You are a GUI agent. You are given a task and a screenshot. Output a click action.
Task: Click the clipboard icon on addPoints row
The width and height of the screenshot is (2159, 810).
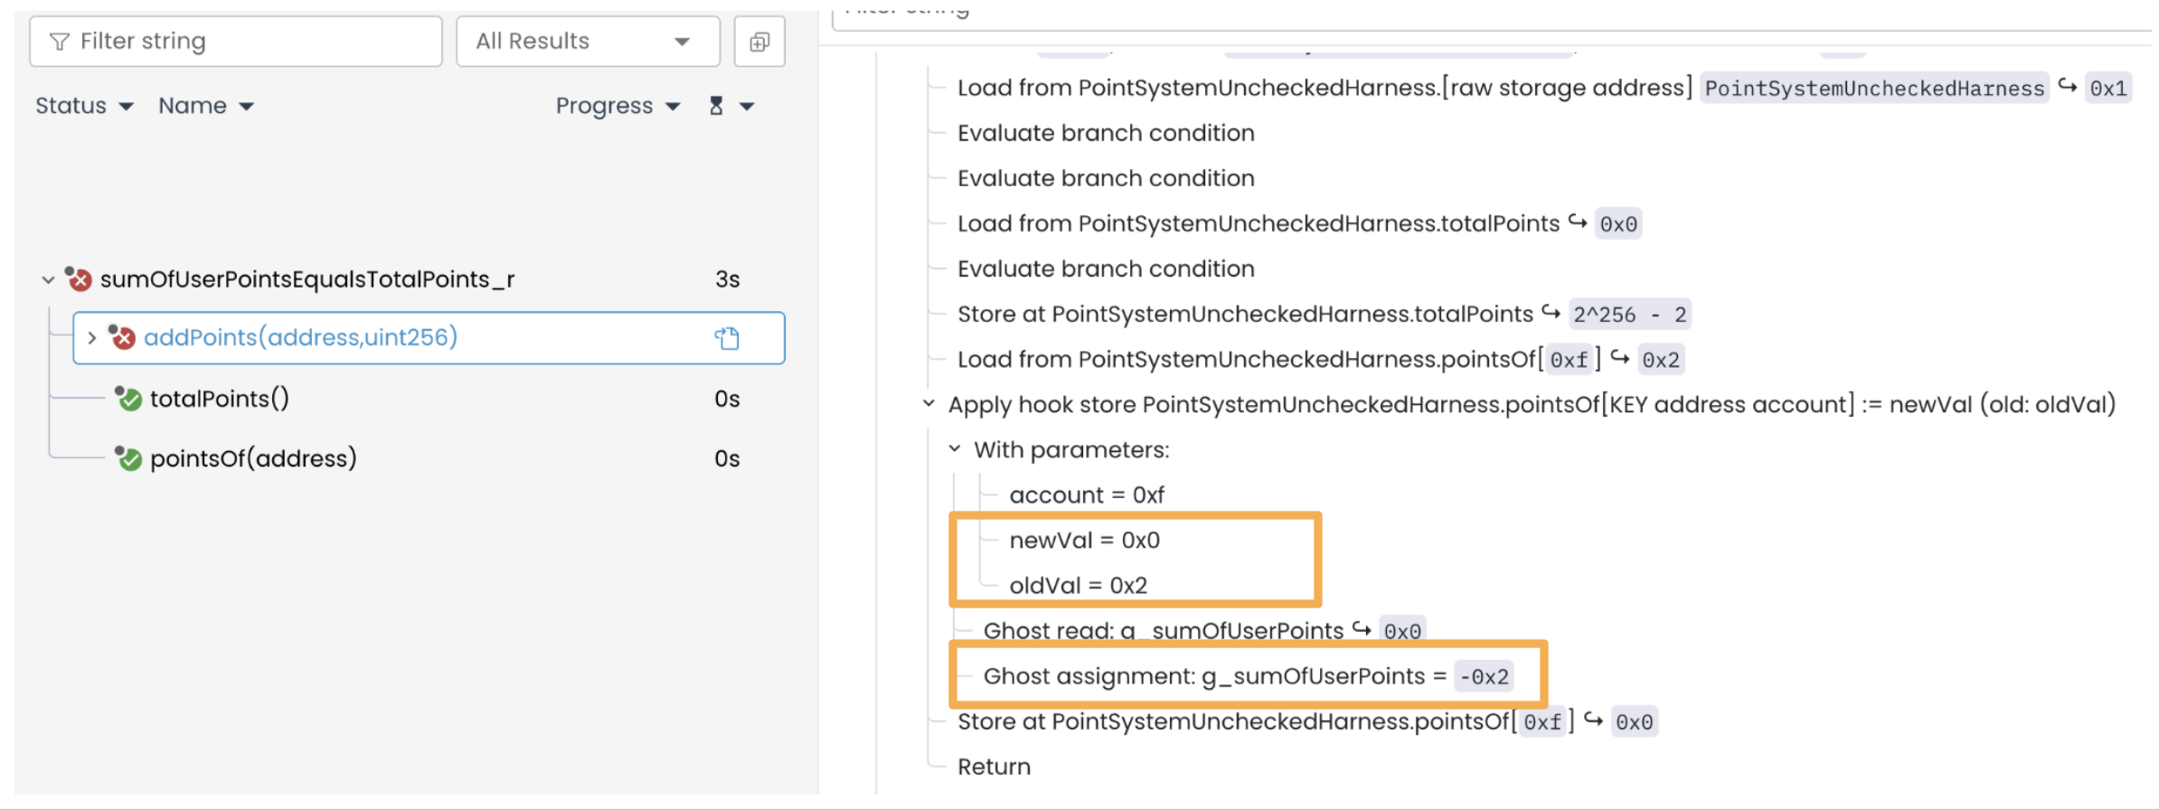coord(727,338)
